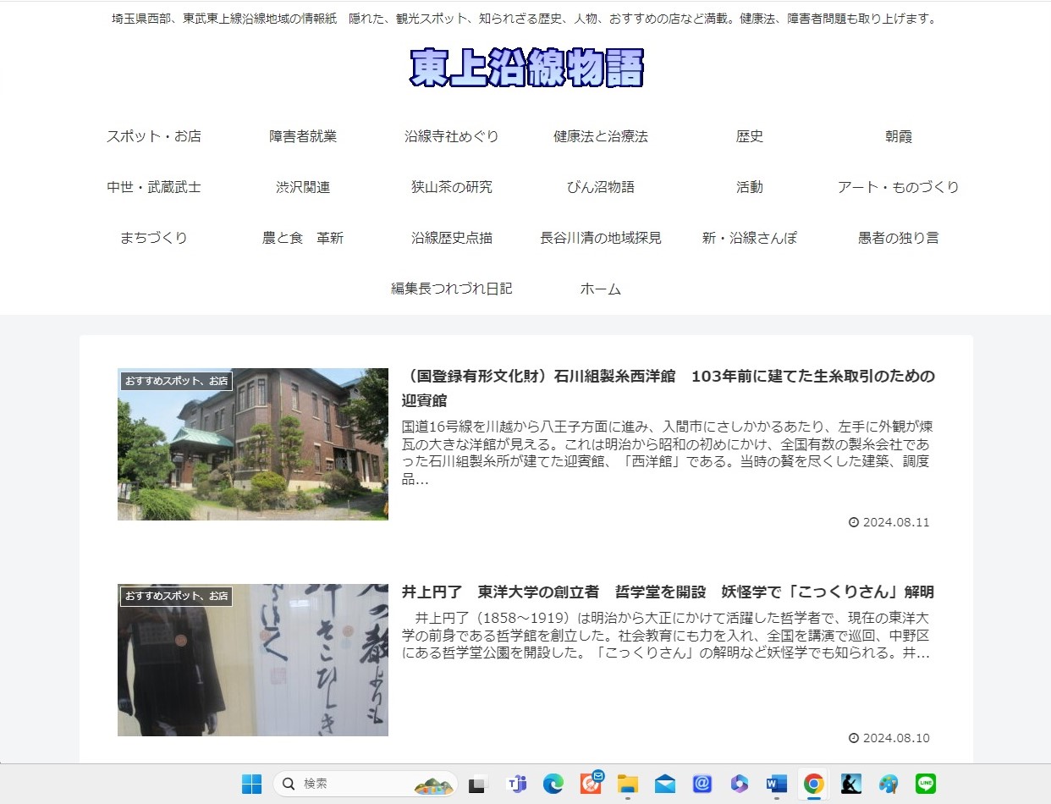This screenshot has width=1051, height=804.
Task: Click the excerpt starting 国道16号線を川越から
Action: (x=667, y=453)
